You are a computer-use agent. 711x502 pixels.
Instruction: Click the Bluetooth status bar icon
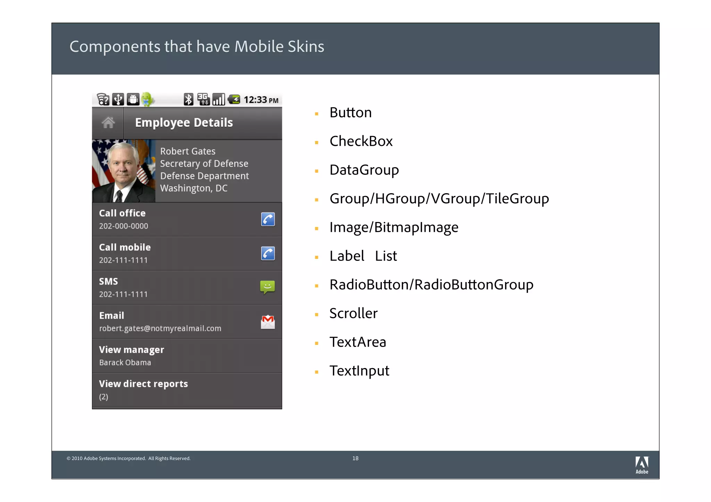coord(189,100)
